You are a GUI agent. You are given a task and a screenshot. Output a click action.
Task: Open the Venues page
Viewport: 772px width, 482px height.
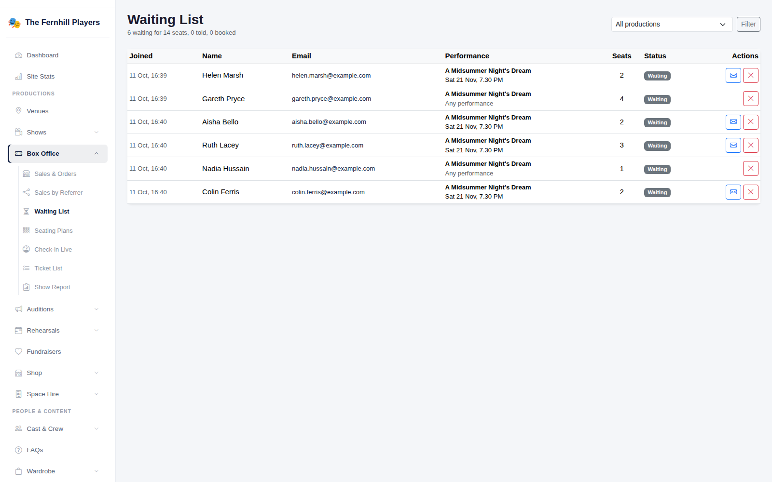[57, 111]
